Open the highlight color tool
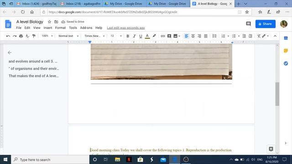This screenshot has height=164, width=292. [154, 36]
